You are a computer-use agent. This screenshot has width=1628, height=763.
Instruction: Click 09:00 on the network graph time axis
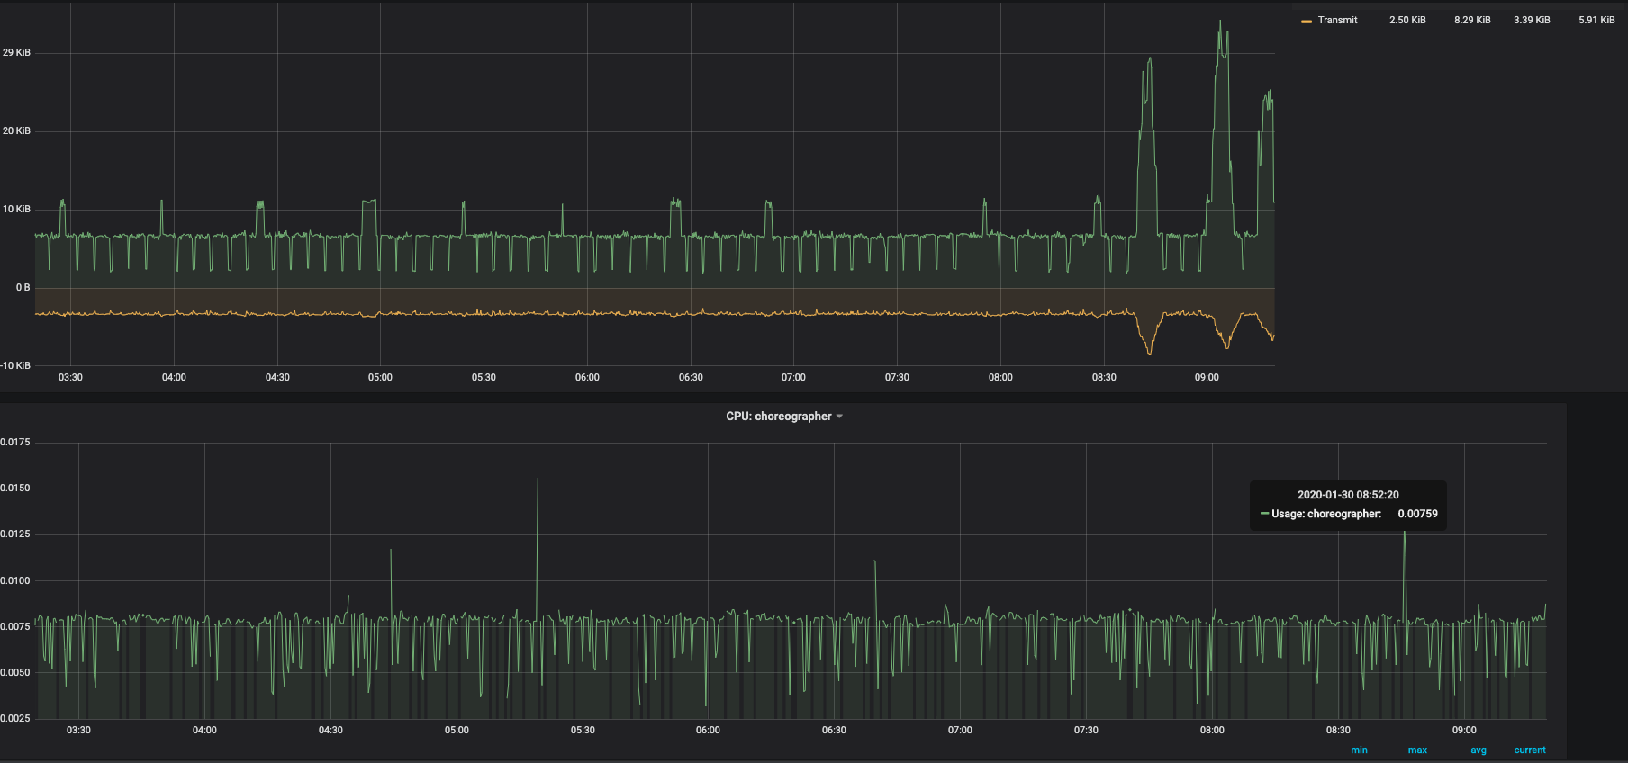1207,377
